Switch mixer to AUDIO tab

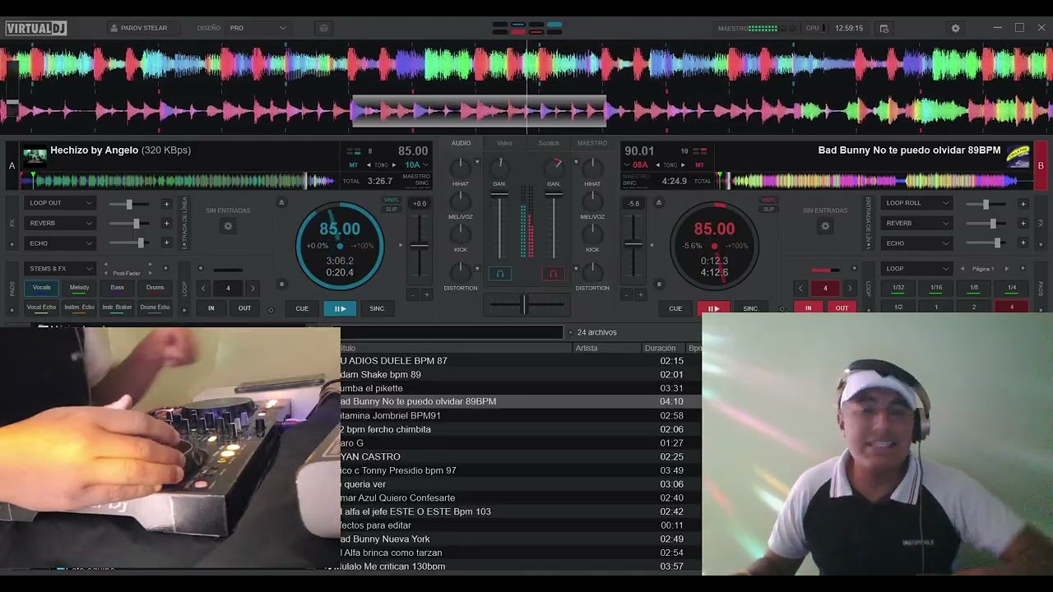461,143
